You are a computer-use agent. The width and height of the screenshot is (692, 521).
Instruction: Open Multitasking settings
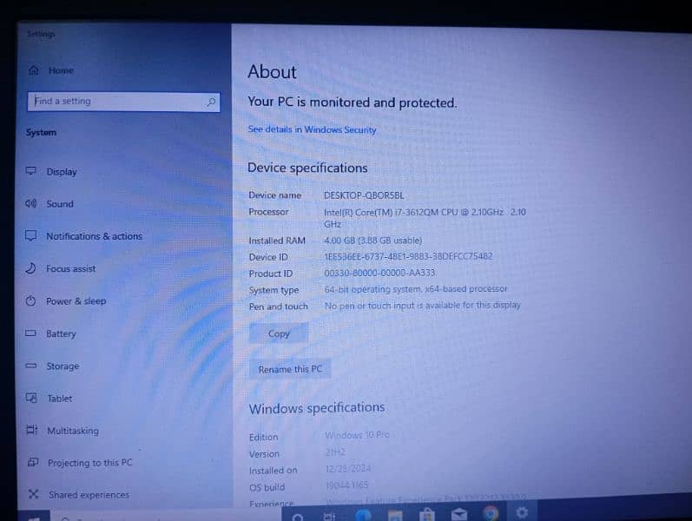pos(73,431)
